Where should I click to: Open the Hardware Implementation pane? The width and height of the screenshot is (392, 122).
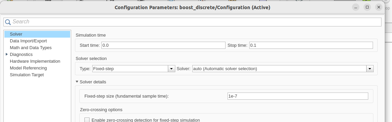coord(35,61)
